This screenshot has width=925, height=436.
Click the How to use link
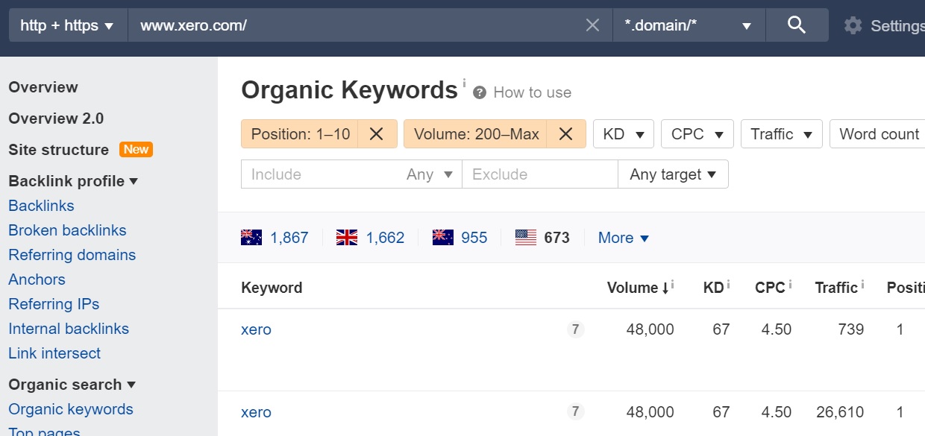pyautogui.click(x=532, y=93)
